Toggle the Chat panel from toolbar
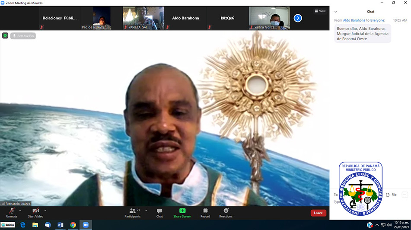411x230 pixels. click(x=159, y=213)
